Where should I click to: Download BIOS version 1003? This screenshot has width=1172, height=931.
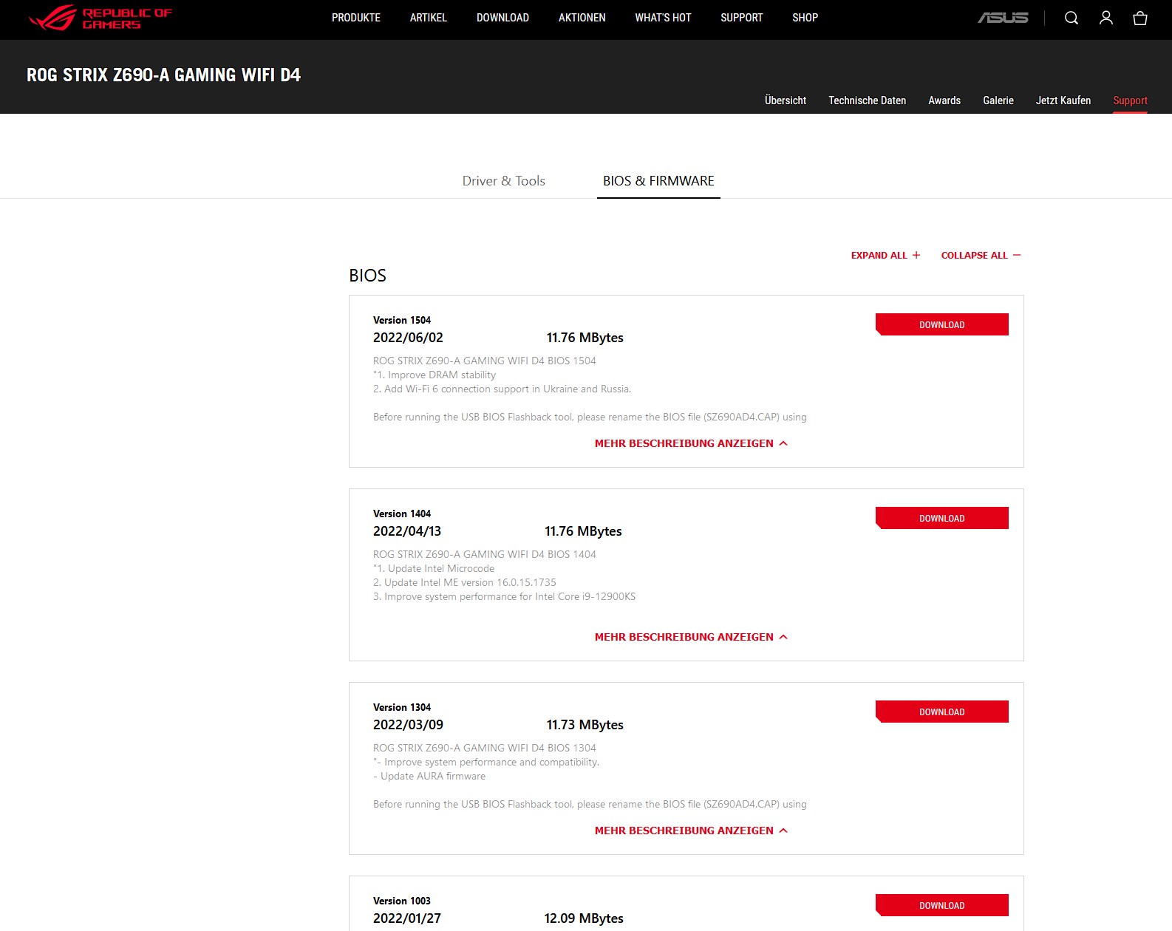coord(942,905)
